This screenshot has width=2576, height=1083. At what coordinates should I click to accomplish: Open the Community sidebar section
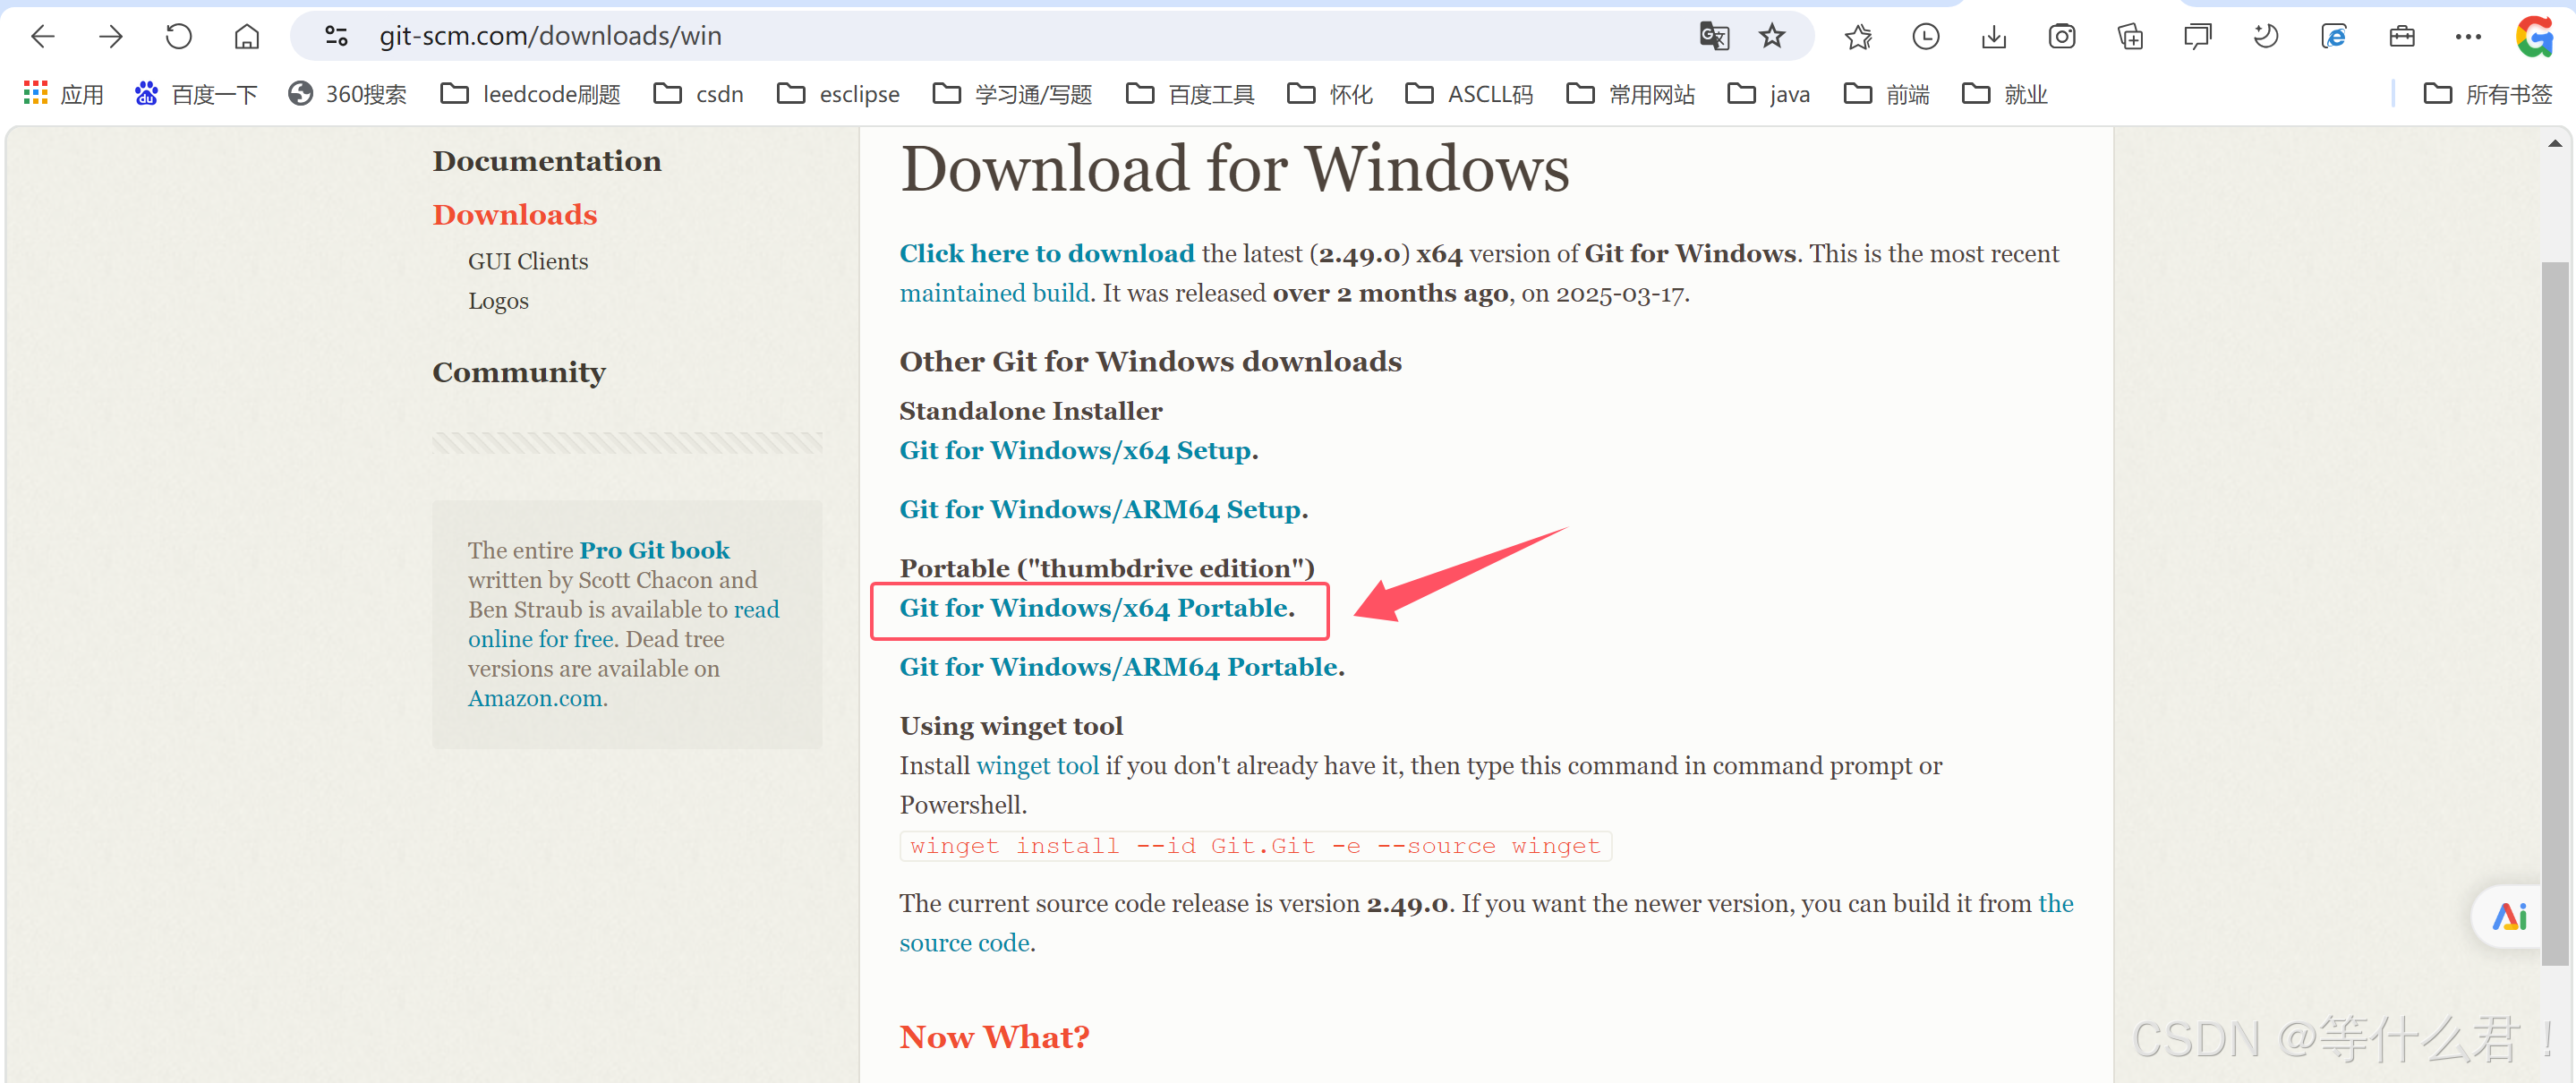pyautogui.click(x=518, y=372)
